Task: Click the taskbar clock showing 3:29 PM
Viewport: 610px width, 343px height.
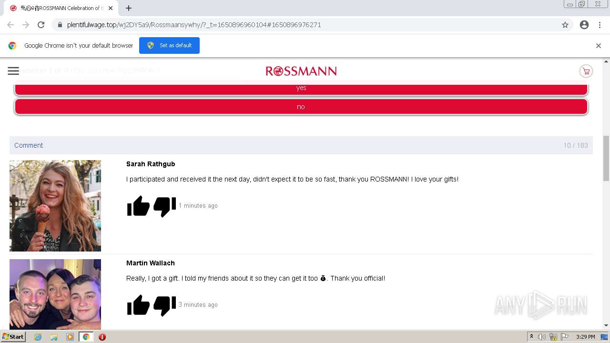Action: [585, 337]
